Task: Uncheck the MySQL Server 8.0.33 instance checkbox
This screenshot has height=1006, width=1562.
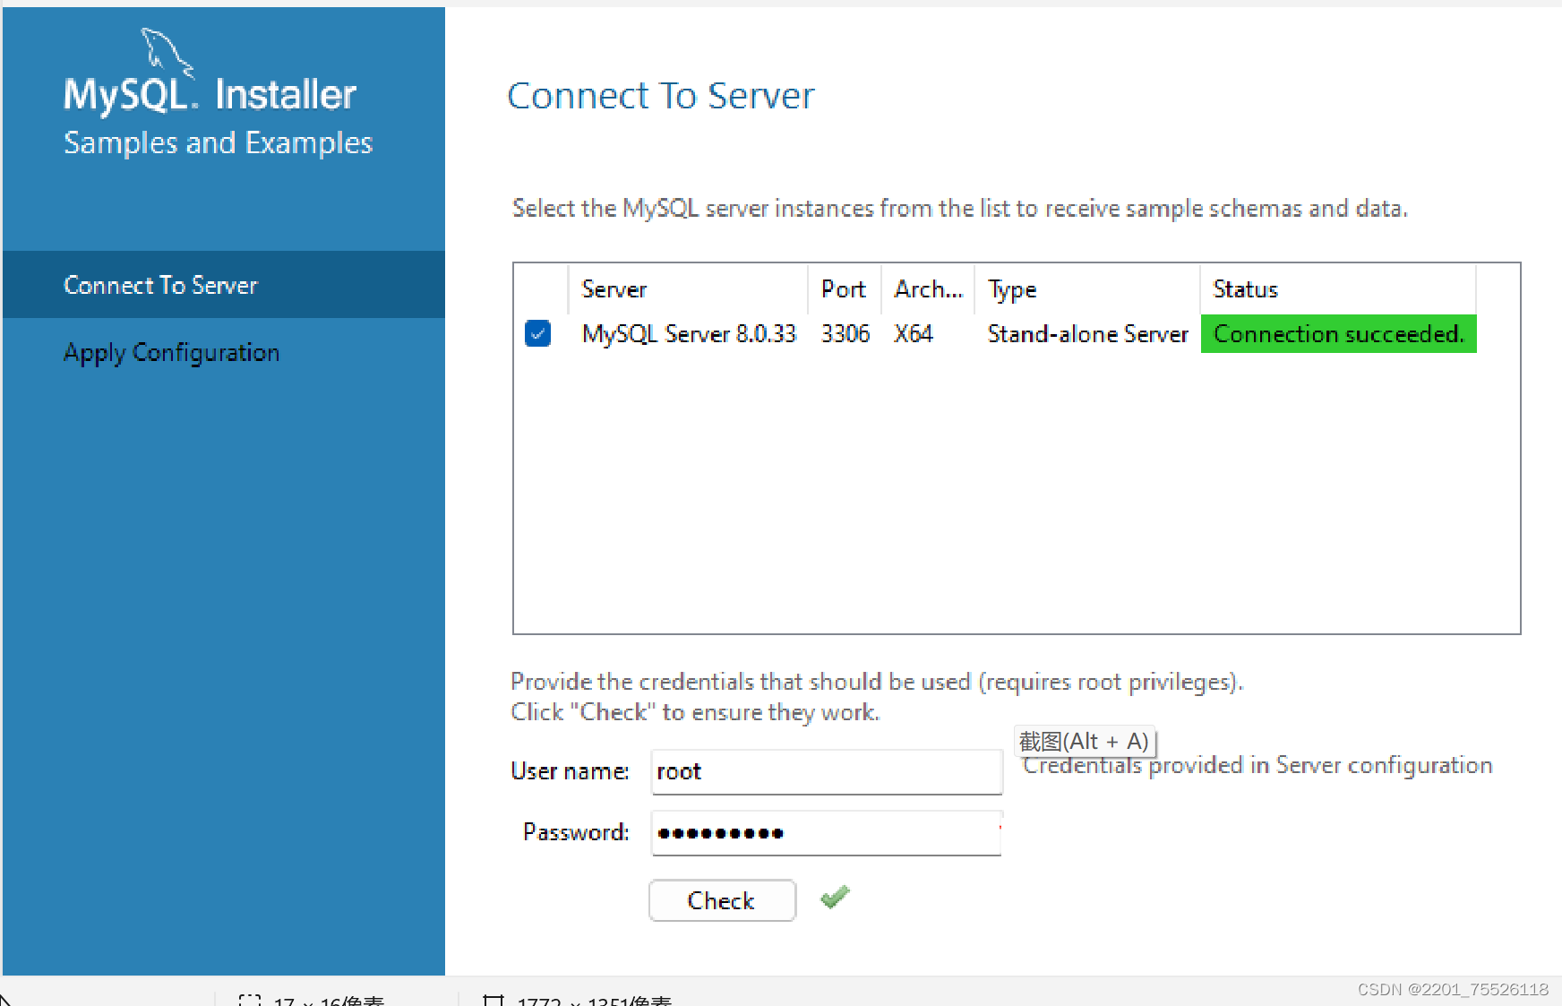Action: tap(537, 333)
